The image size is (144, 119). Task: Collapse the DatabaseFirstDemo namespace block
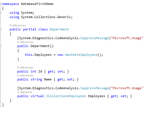click(x=1, y=4)
